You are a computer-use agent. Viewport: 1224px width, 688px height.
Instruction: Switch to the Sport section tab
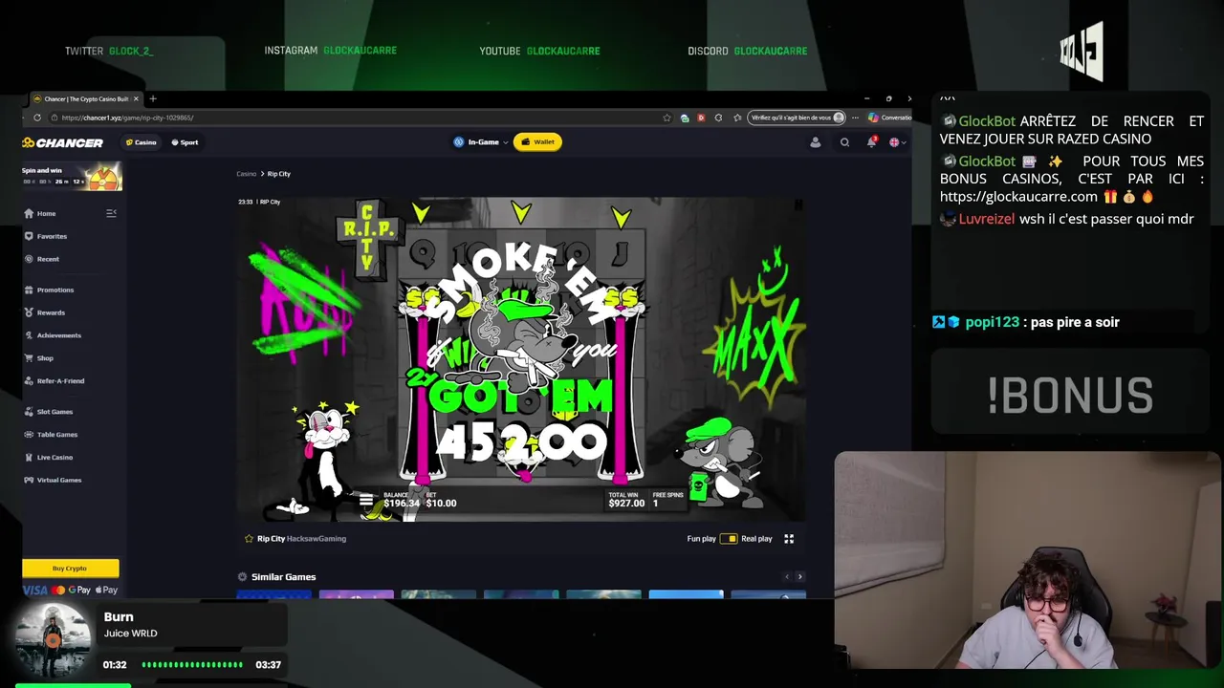tap(185, 142)
